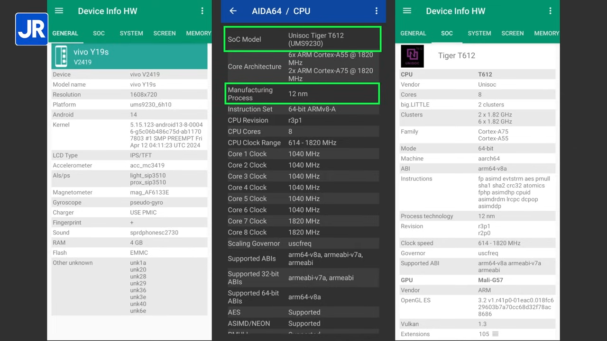This screenshot has height=341, width=607.
Task: Click the JR channel logo
Action: click(32, 29)
